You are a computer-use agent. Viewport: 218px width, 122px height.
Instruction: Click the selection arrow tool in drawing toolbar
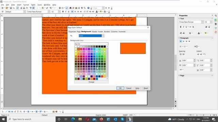pyautogui.click(x=3, y=111)
